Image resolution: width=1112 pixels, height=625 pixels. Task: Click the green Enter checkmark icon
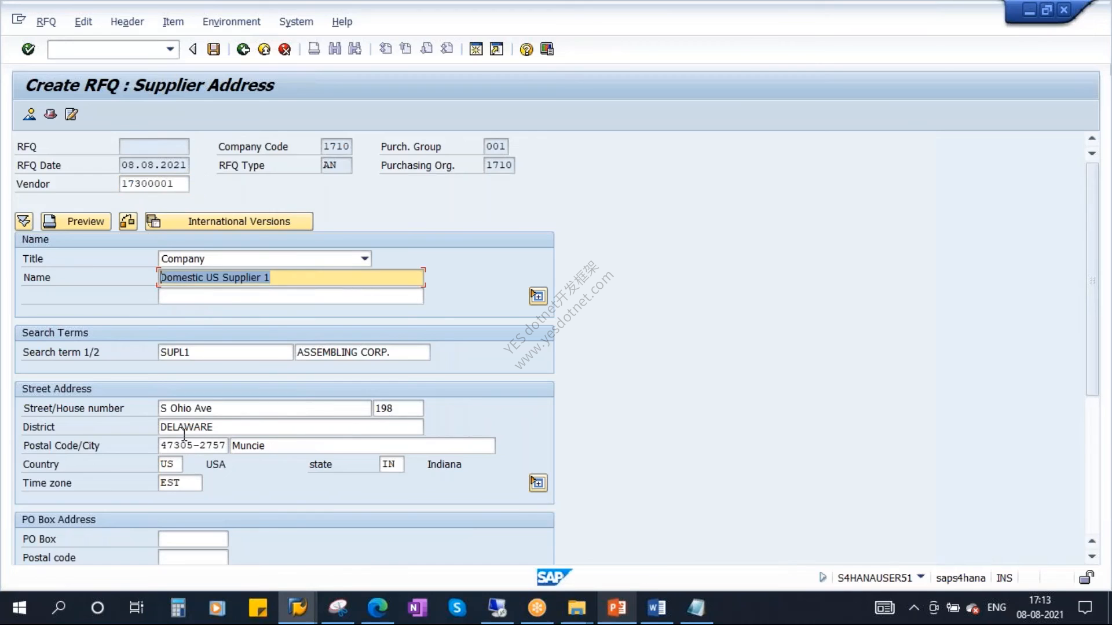point(28,49)
